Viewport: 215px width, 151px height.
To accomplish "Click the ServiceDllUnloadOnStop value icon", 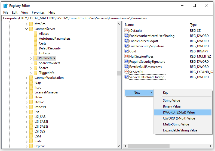I will (x=127, y=77).
